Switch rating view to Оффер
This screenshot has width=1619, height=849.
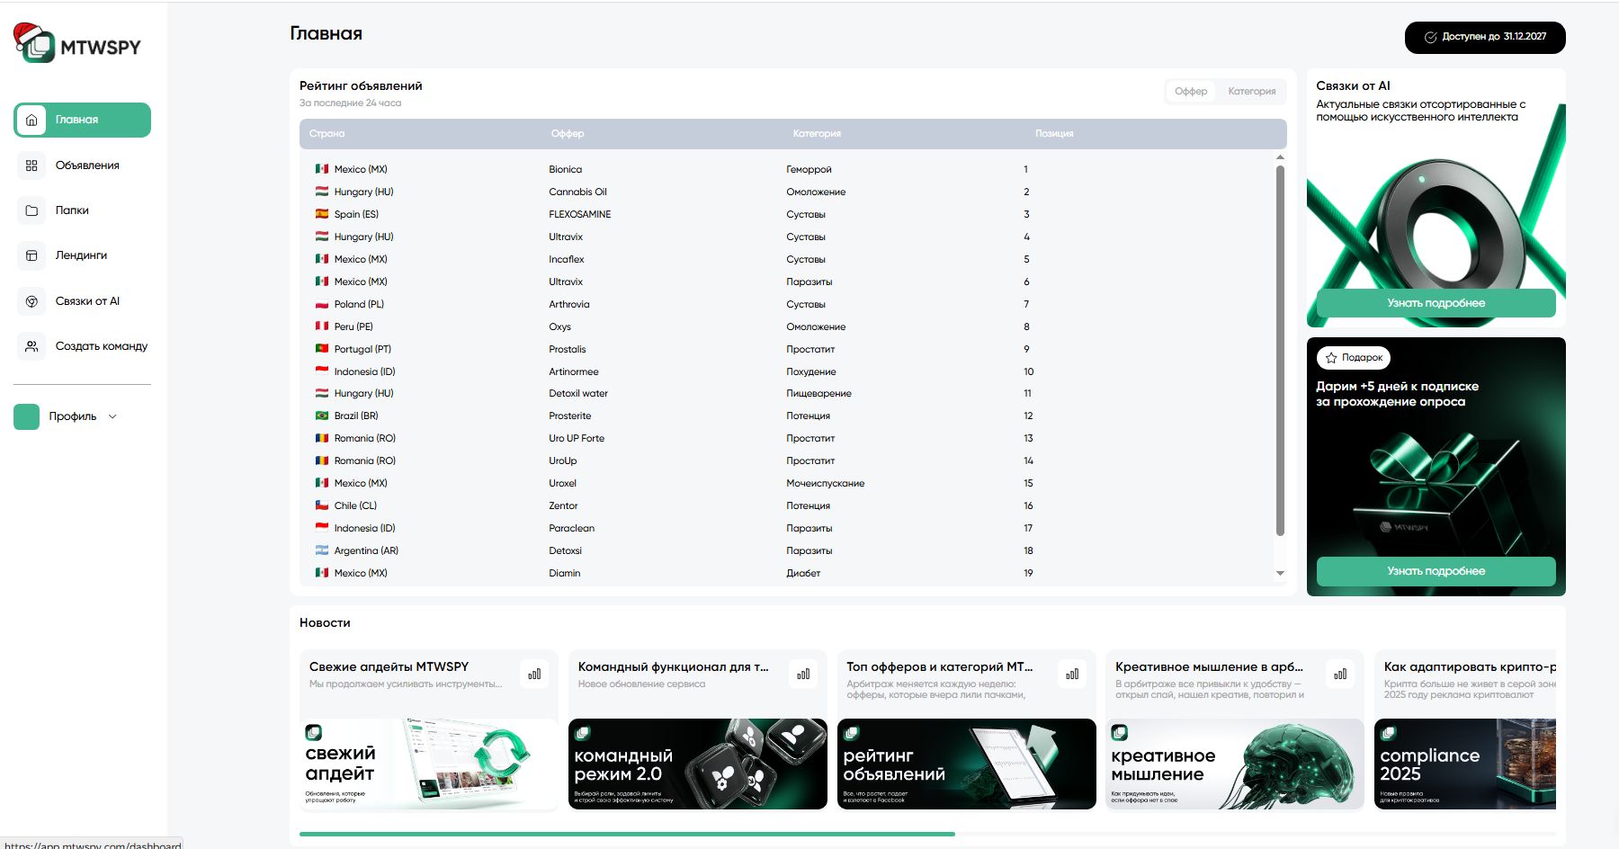tap(1191, 91)
